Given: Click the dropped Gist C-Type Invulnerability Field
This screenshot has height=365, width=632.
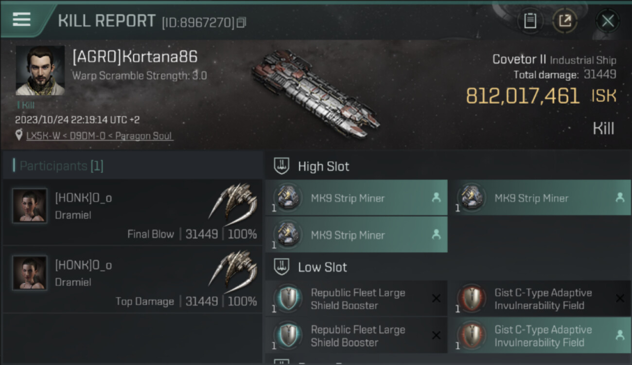Looking at the screenshot, I should tap(539, 336).
